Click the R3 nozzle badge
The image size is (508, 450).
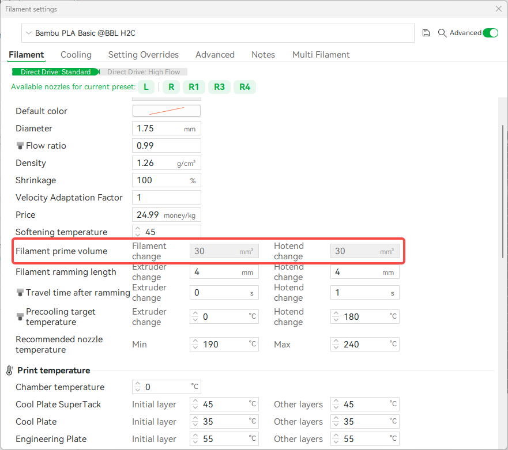pyautogui.click(x=219, y=87)
